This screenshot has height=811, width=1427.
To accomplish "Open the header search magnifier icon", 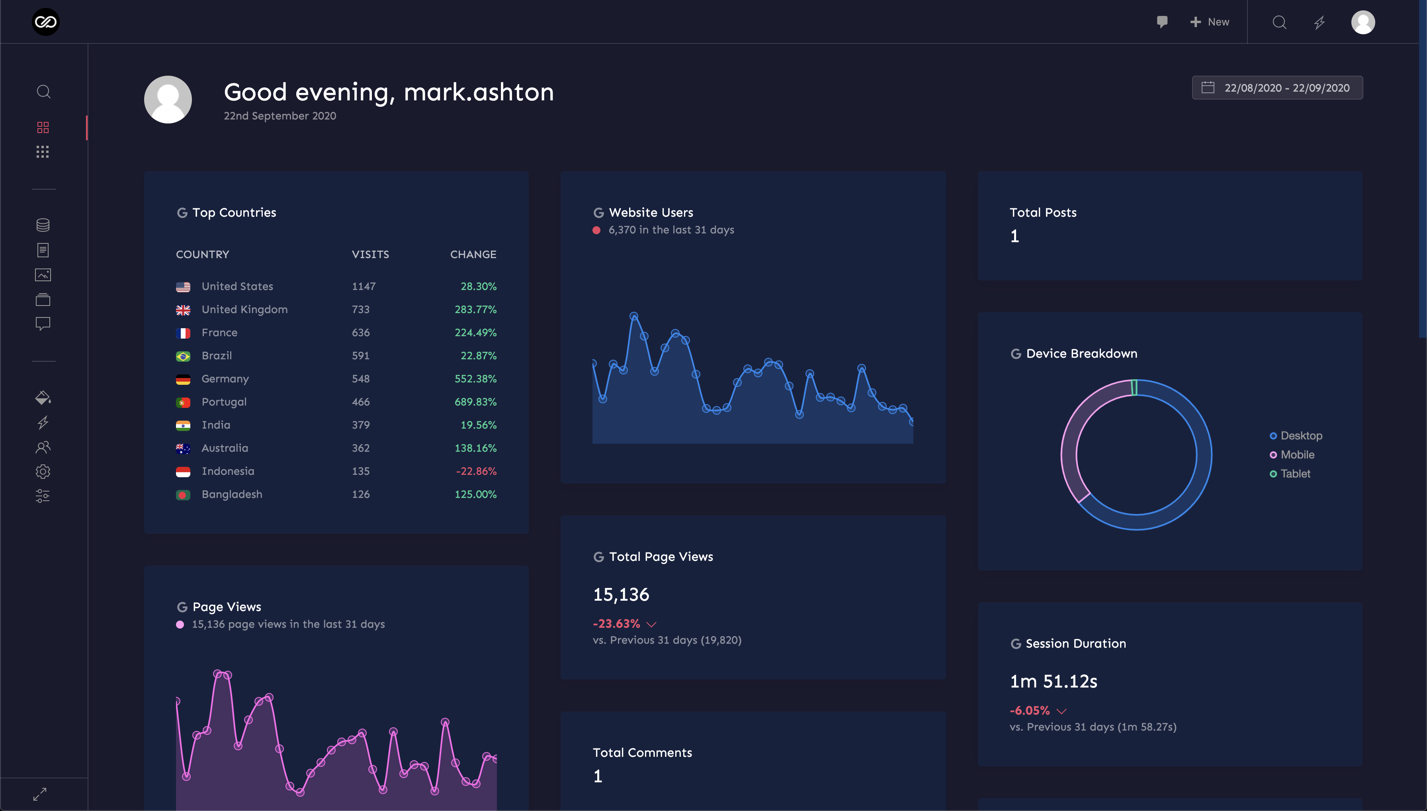I will point(1279,22).
